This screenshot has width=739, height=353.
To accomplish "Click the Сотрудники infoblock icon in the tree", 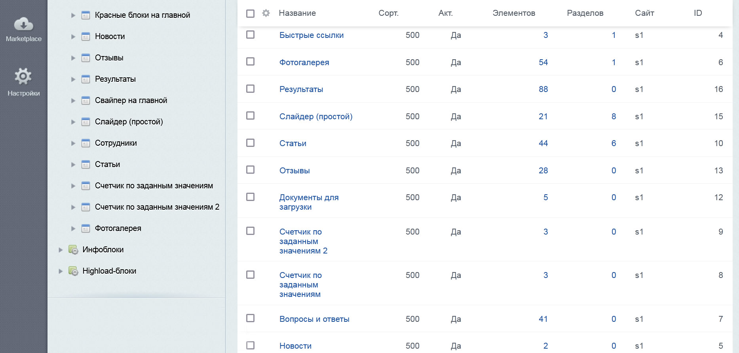I will [85, 143].
